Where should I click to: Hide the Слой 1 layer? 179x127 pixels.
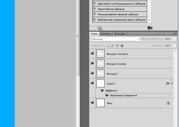click(x=93, y=83)
